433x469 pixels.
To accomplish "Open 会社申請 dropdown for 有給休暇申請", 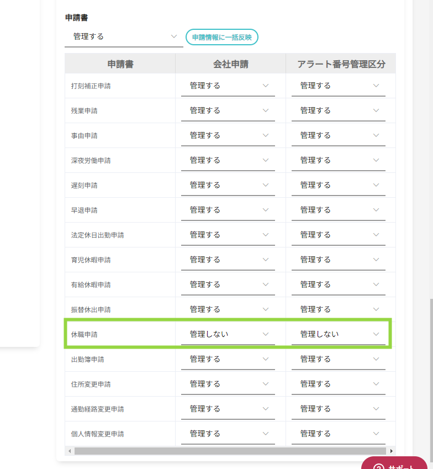I will point(228,284).
